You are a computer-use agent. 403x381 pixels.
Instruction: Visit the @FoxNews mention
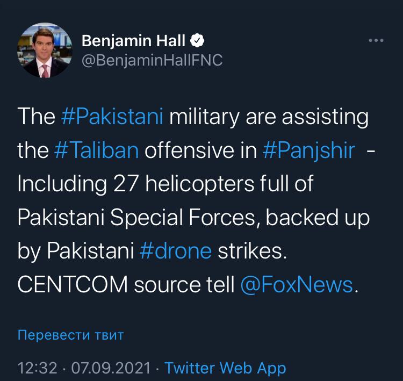point(296,285)
